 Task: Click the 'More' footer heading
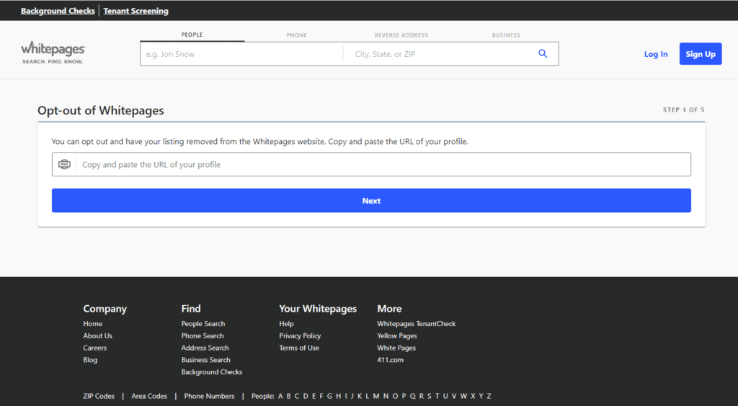[x=389, y=309]
